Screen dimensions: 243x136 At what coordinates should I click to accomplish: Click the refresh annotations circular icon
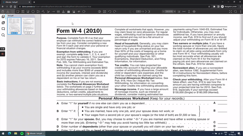tap(84, 11)
